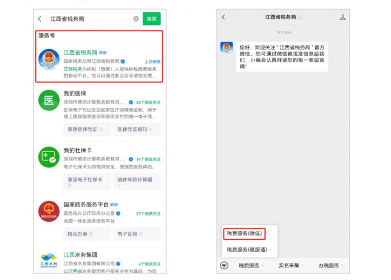Tap 退休年龄计算器 shortcut button
391x280 pixels.
click(137, 181)
